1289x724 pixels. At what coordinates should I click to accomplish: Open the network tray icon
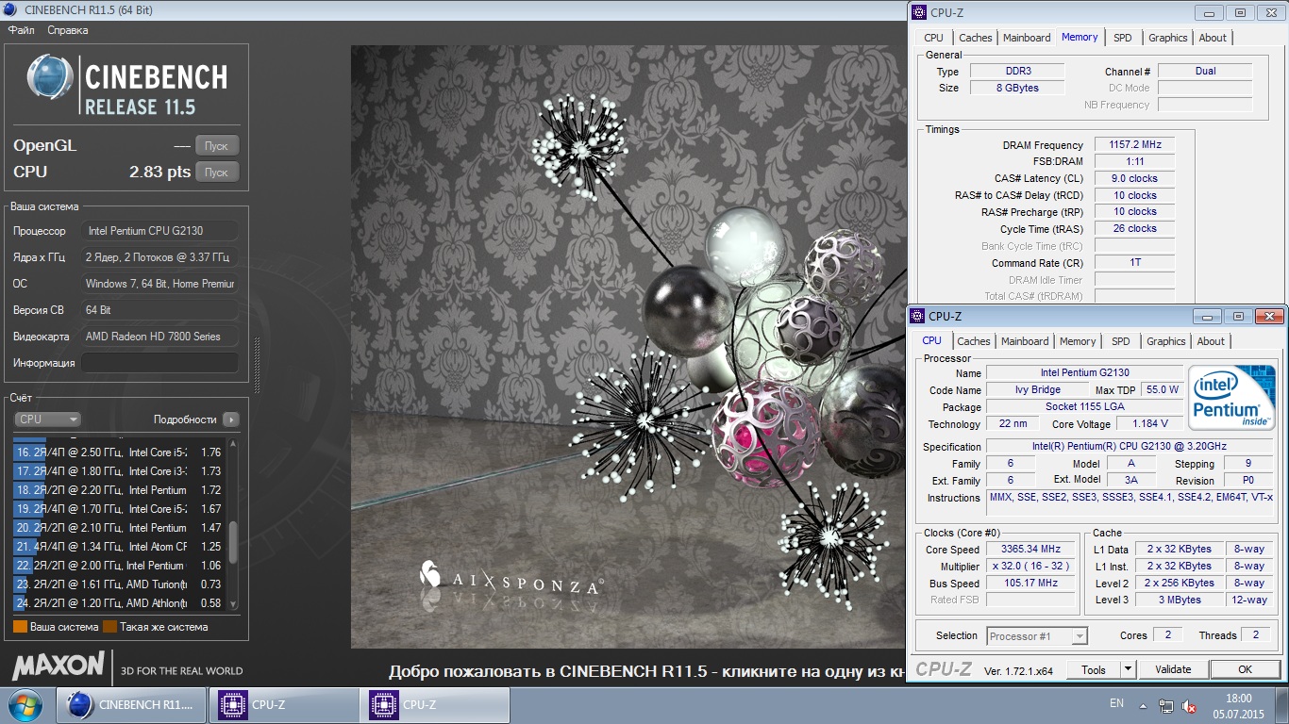1166,705
